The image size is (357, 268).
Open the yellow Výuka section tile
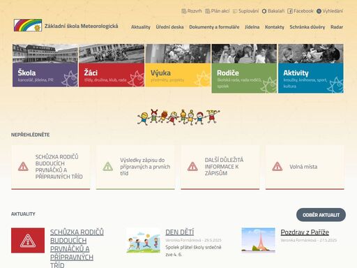[178, 66]
